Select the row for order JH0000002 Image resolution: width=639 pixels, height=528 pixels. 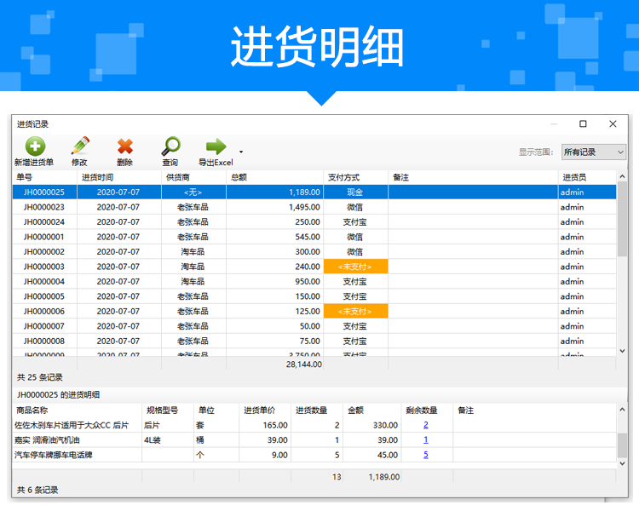pyautogui.click(x=44, y=252)
